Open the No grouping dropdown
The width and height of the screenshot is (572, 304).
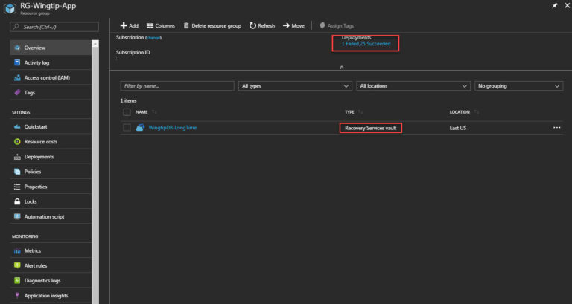click(518, 86)
